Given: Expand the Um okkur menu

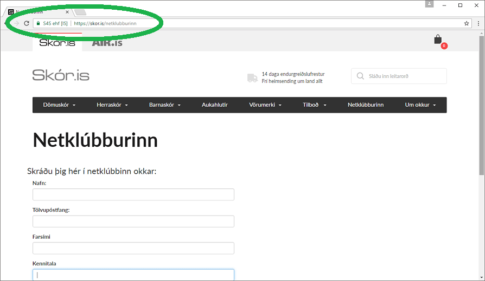Looking at the screenshot, I should (x=420, y=105).
